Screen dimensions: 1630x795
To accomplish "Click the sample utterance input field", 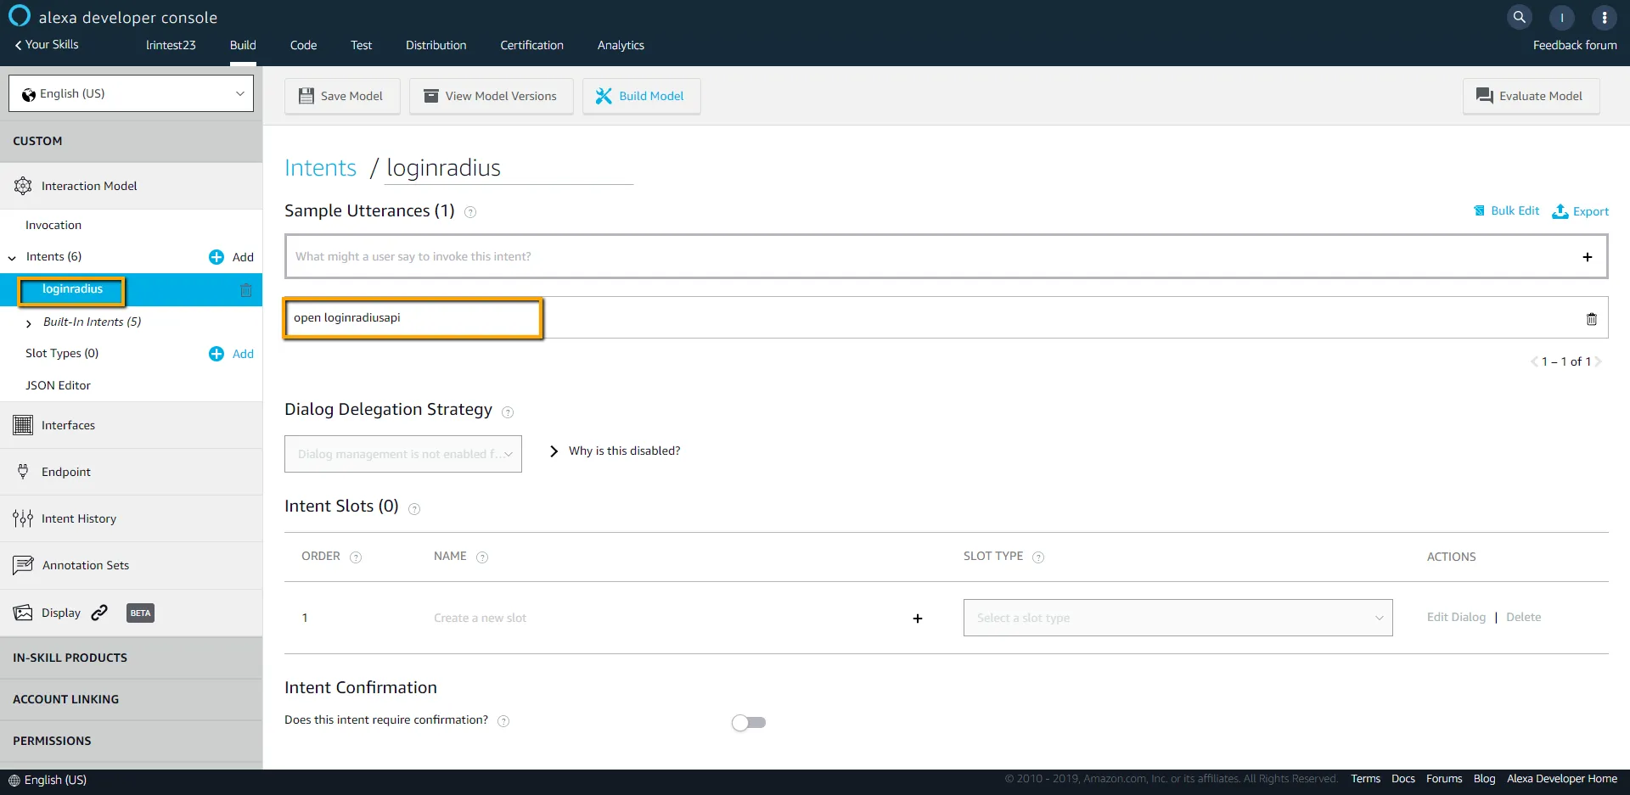I will 930,256.
